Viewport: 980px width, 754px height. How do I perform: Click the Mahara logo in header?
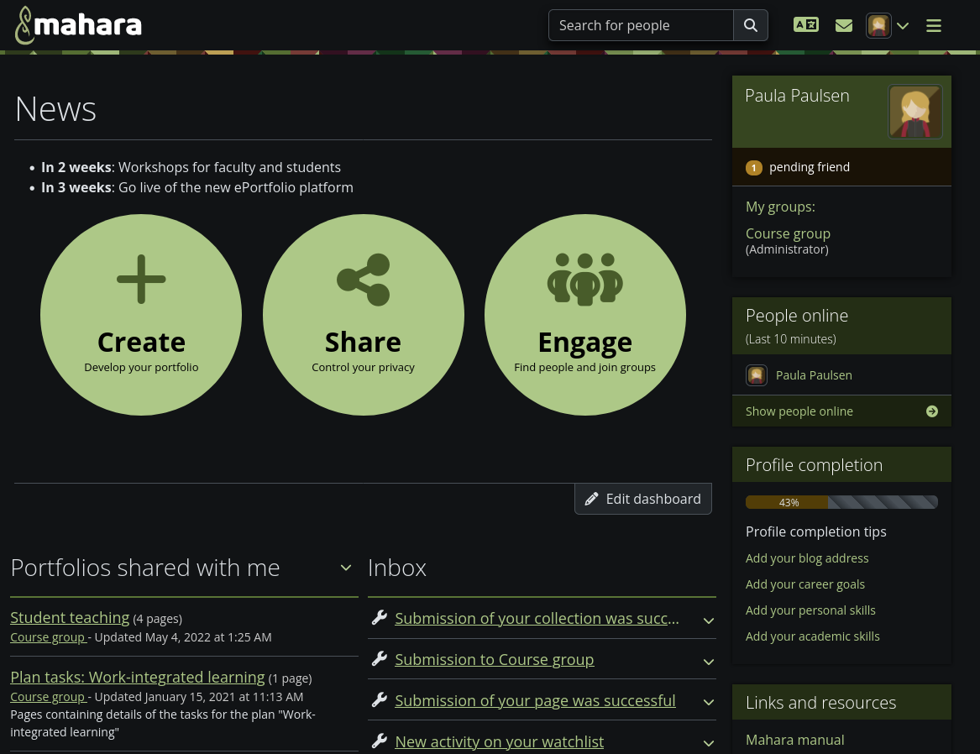[78, 25]
